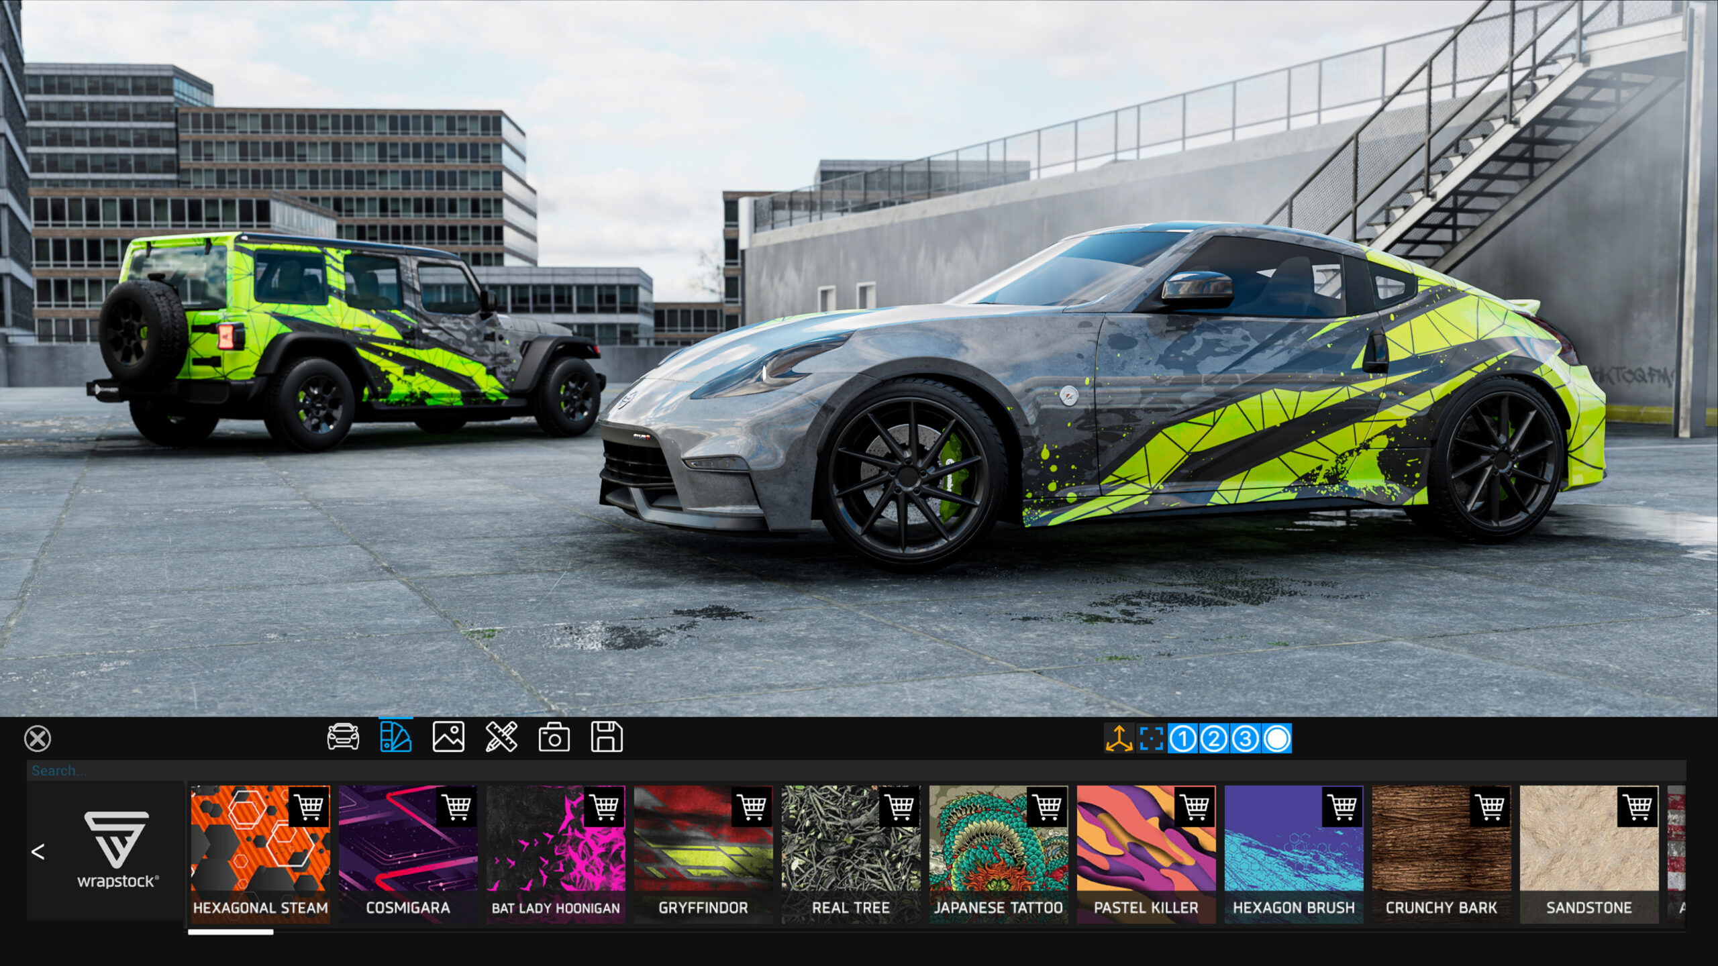1718x966 pixels.
Task: Open the design tools ruler and pencil icon
Action: (x=501, y=737)
